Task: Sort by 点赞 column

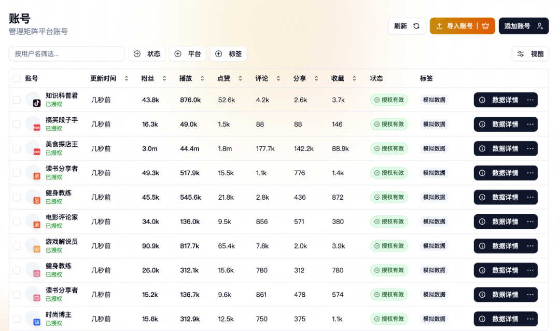Action: (x=230, y=78)
